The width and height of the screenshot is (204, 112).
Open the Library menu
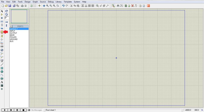[59, 2]
